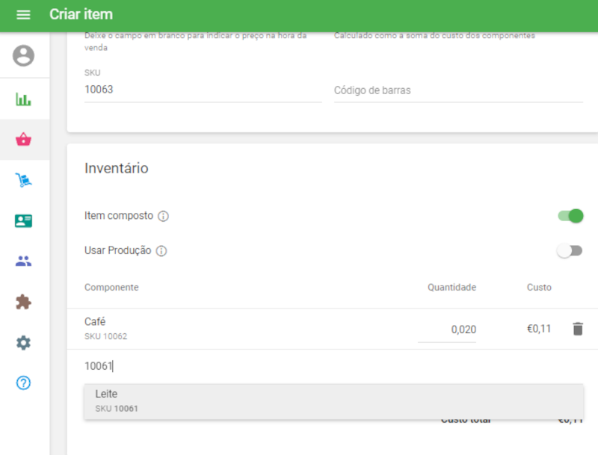
Task: Open the Items shopping basket icon
Action: pyautogui.click(x=24, y=140)
